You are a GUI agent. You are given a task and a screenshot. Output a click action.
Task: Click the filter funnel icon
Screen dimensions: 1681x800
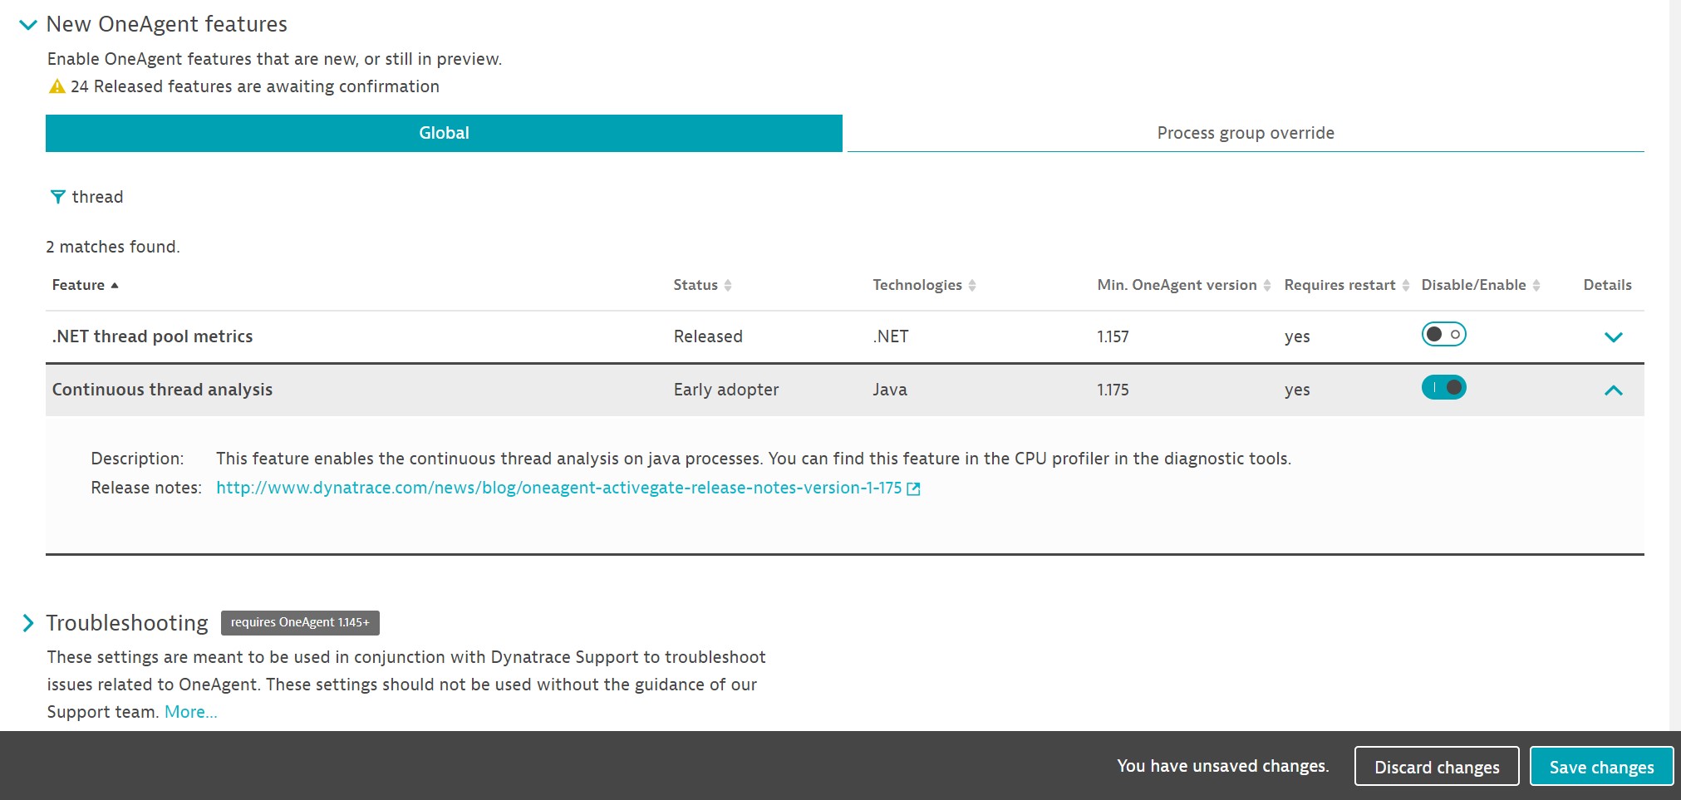click(x=57, y=197)
